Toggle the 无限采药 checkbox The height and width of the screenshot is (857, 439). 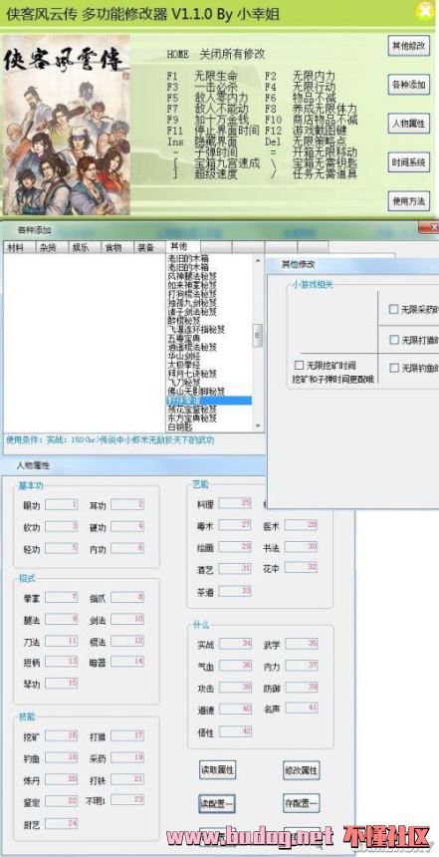(393, 309)
